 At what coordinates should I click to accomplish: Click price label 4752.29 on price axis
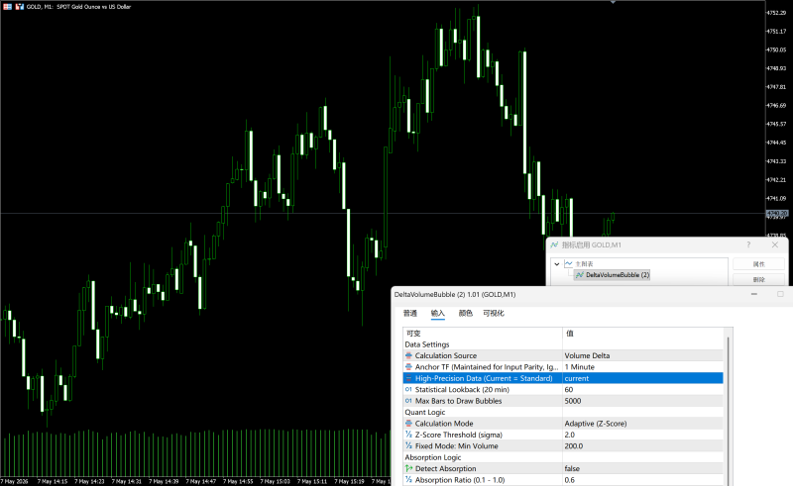[x=777, y=13]
